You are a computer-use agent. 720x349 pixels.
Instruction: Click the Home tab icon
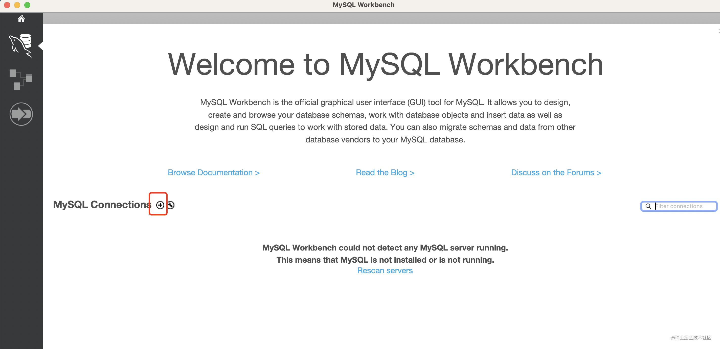(21, 19)
